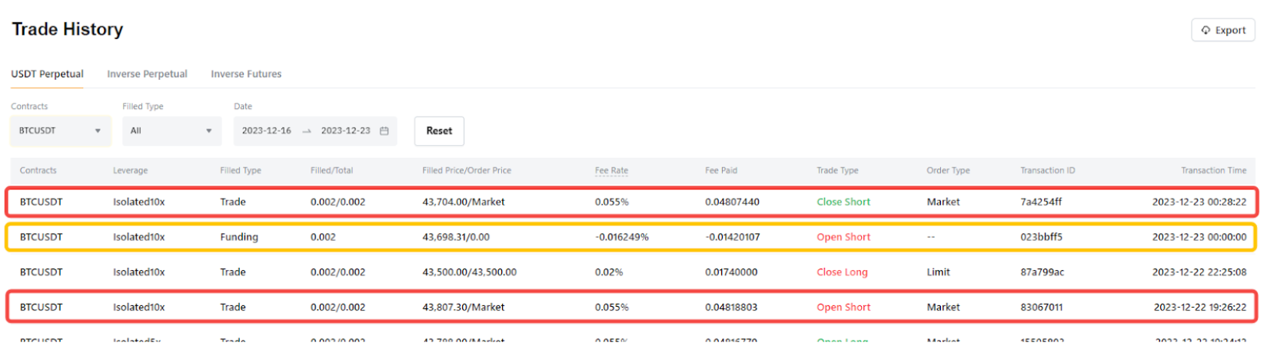Click the Contracts dropdown arrow
The image size is (1267, 359).
click(x=98, y=131)
